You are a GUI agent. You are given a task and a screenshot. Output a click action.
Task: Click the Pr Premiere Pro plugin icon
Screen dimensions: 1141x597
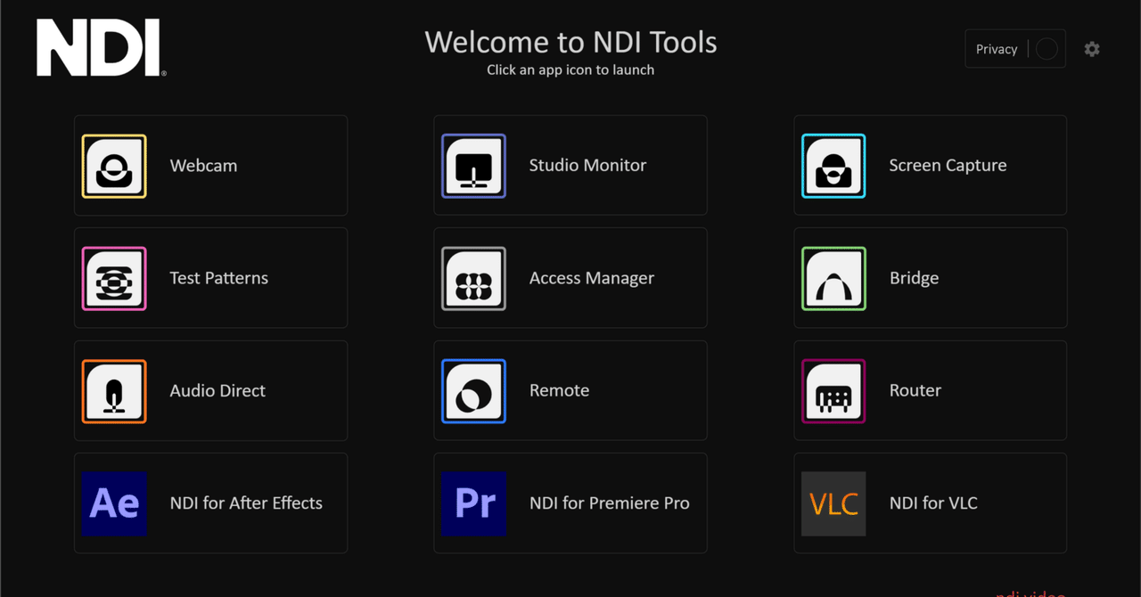[x=473, y=503]
